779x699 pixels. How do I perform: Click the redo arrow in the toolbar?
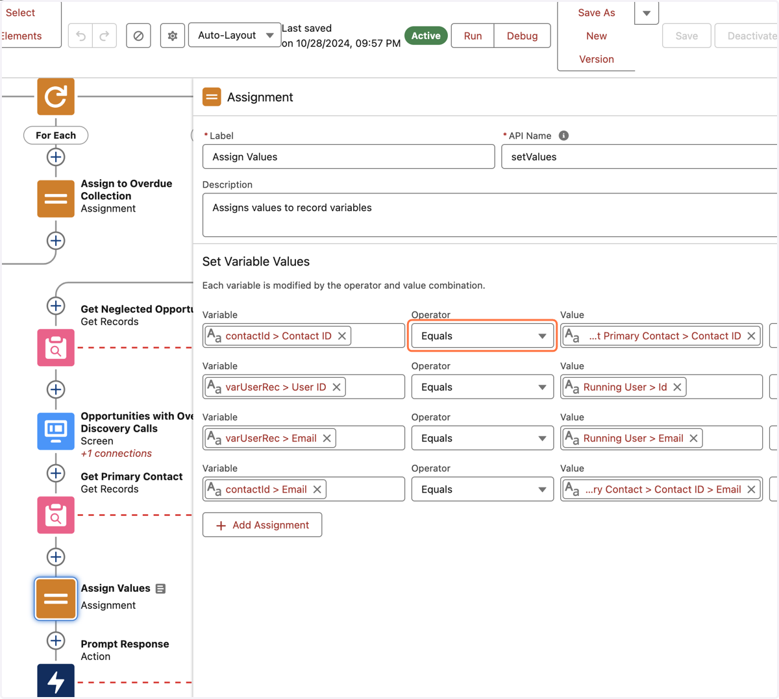coord(105,36)
